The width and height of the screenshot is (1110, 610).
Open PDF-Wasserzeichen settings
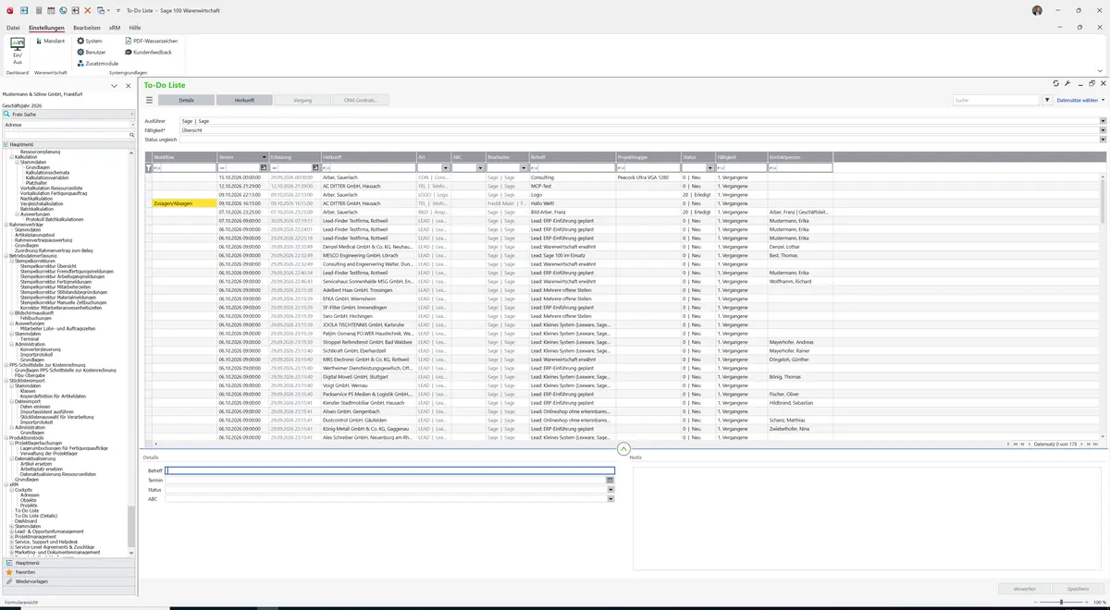click(151, 42)
